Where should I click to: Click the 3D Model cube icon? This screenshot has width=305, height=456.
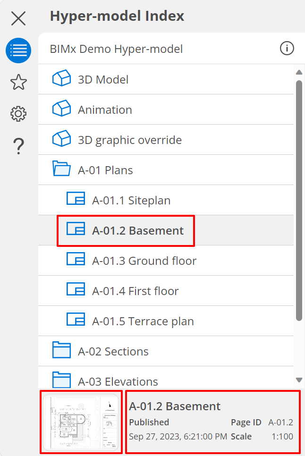[61, 79]
